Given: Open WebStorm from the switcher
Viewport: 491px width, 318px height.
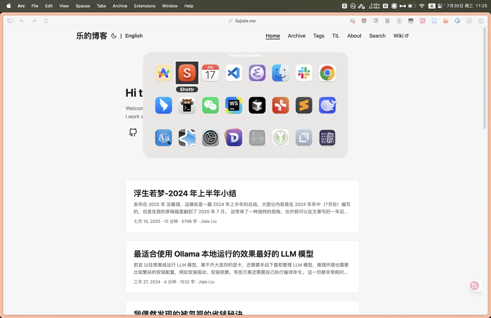Looking at the screenshot, I should point(234,105).
